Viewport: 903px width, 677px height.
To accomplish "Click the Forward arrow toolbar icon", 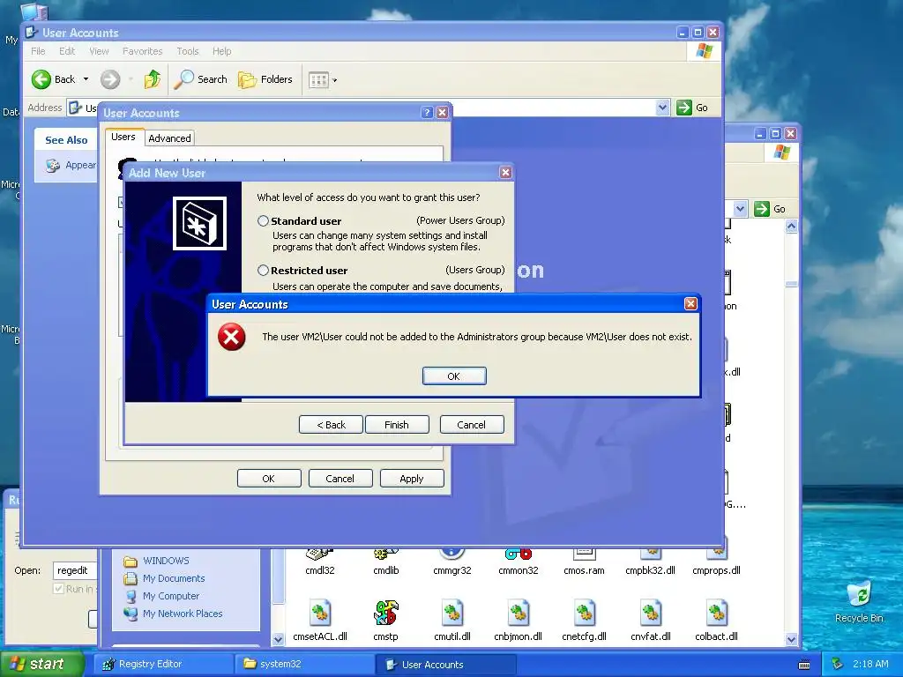I will point(110,79).
